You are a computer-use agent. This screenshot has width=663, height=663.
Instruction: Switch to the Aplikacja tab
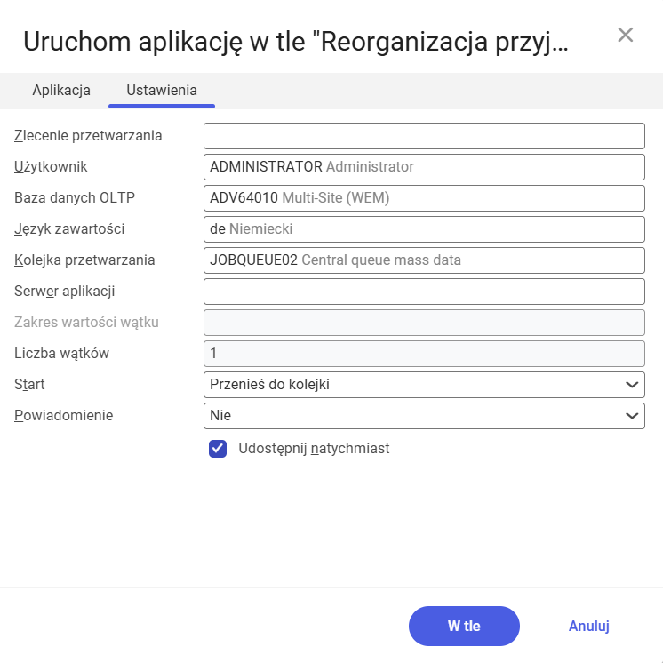(x=61, y=90)
